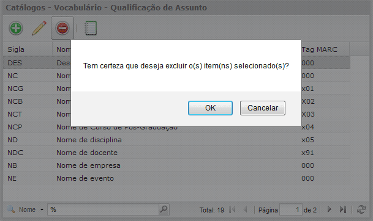Select the pencil edit icon

click(39, 28)
